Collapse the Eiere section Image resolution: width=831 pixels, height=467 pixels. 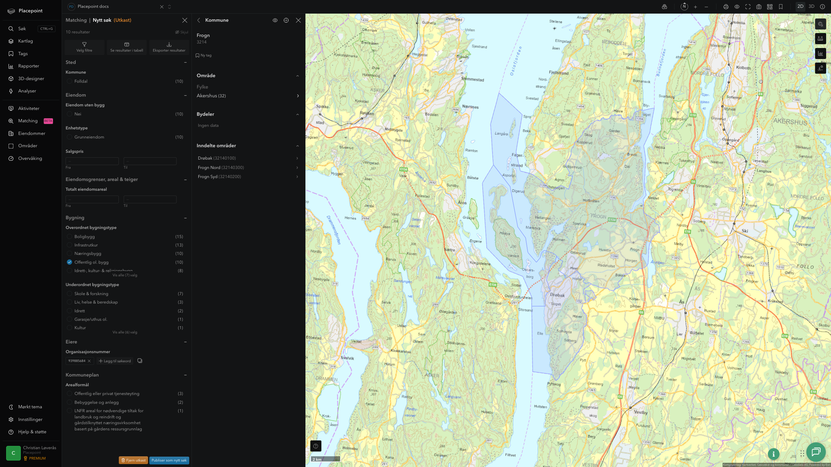185,342
